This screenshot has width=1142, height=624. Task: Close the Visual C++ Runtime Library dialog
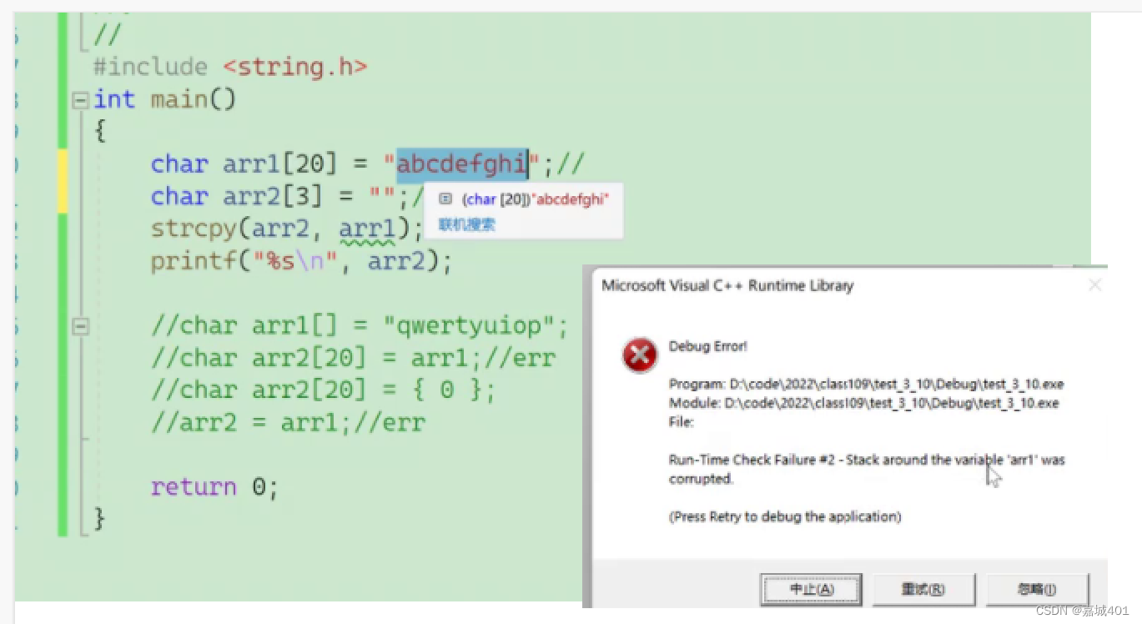tap(1095, 285)
